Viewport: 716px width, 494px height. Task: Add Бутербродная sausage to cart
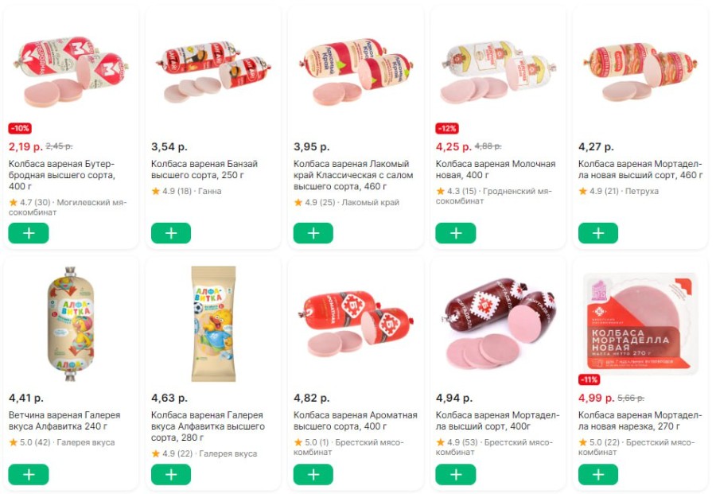(29, 233)
